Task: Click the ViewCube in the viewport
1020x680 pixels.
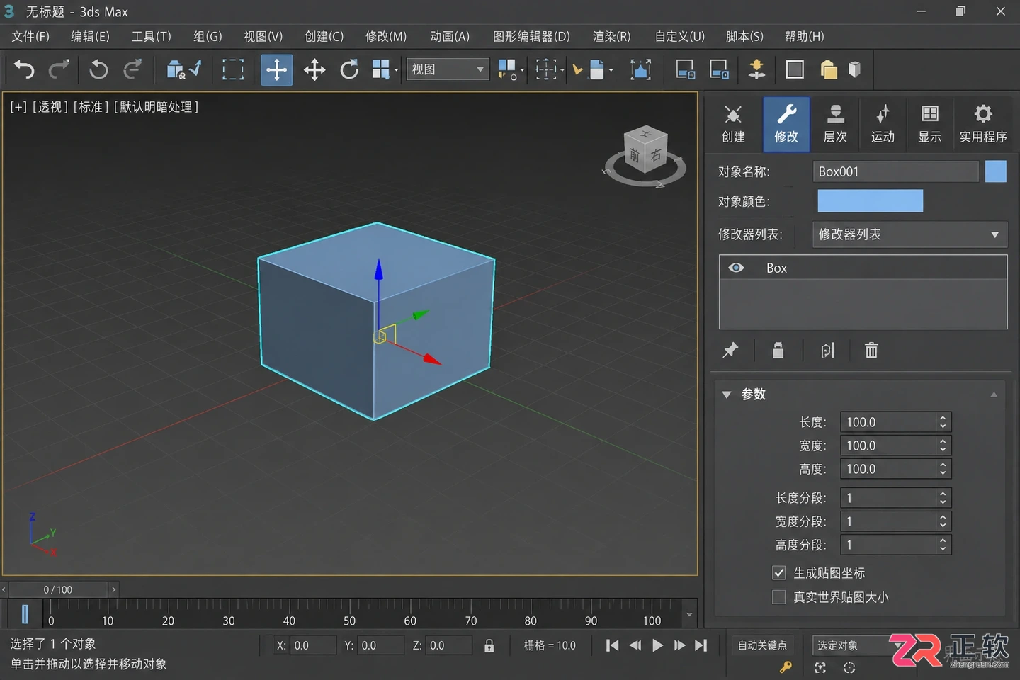Action: pyautogui.click(x=645, y=151)
